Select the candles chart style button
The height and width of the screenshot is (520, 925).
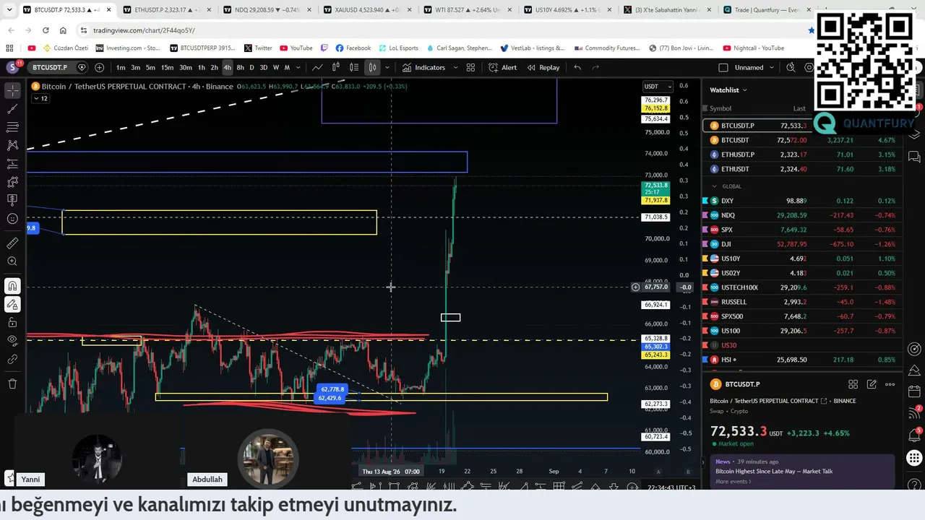coord(372,67)
